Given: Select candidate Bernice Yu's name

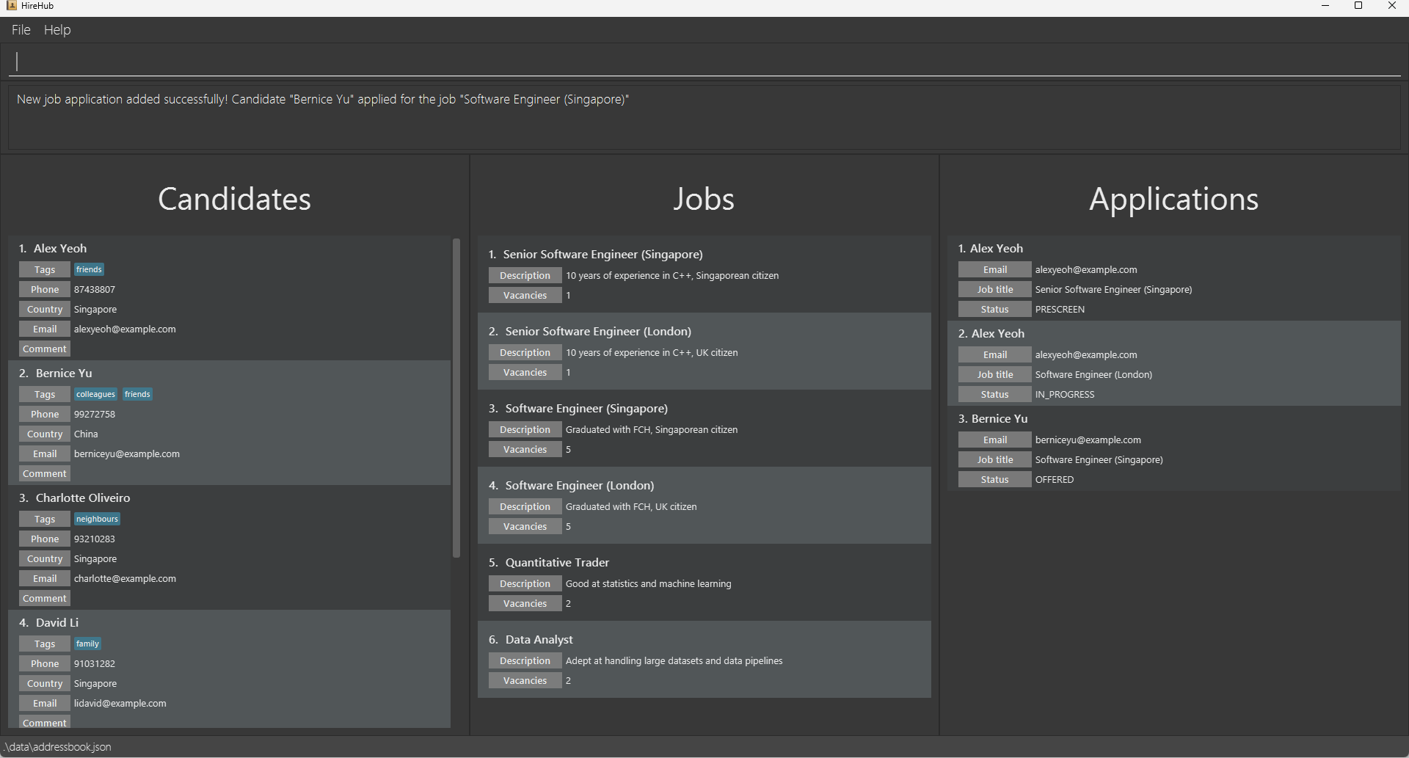Looking at the screenshot, I should 64,373.
